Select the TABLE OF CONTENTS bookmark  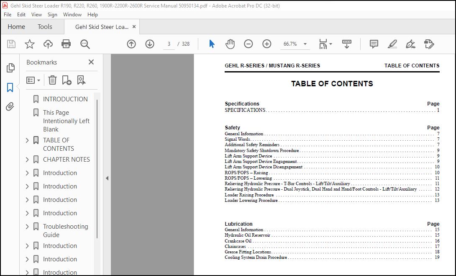pyautogui.click(x=59, y=144)
